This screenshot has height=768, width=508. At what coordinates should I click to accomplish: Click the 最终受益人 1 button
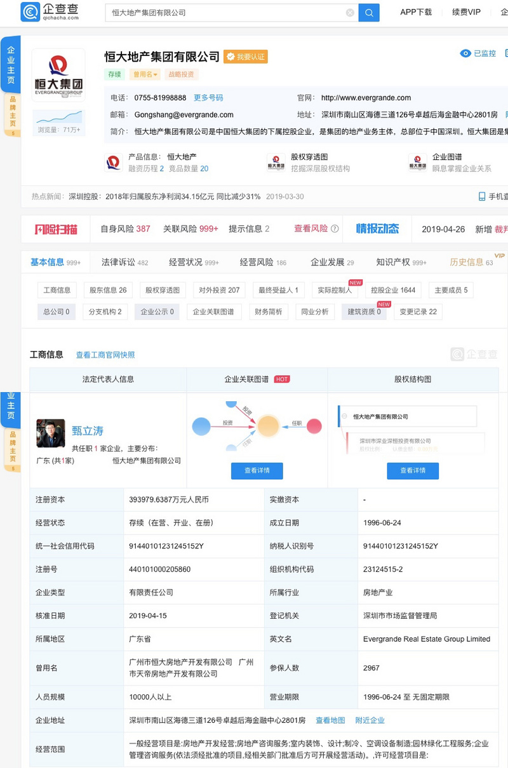coord(278,290)
